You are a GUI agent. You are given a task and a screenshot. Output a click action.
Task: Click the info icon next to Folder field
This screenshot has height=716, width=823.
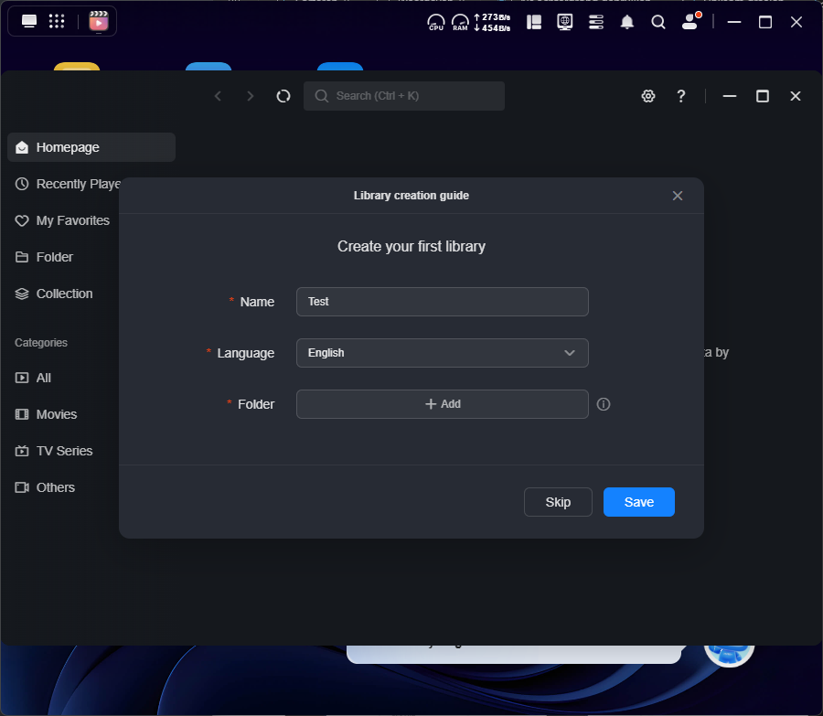pyautogui.click(x=604, y=404)
